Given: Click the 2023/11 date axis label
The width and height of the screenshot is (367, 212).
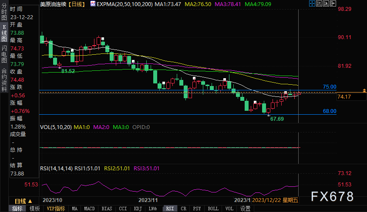Looking at the screenshot, I should tap(148, 200).
